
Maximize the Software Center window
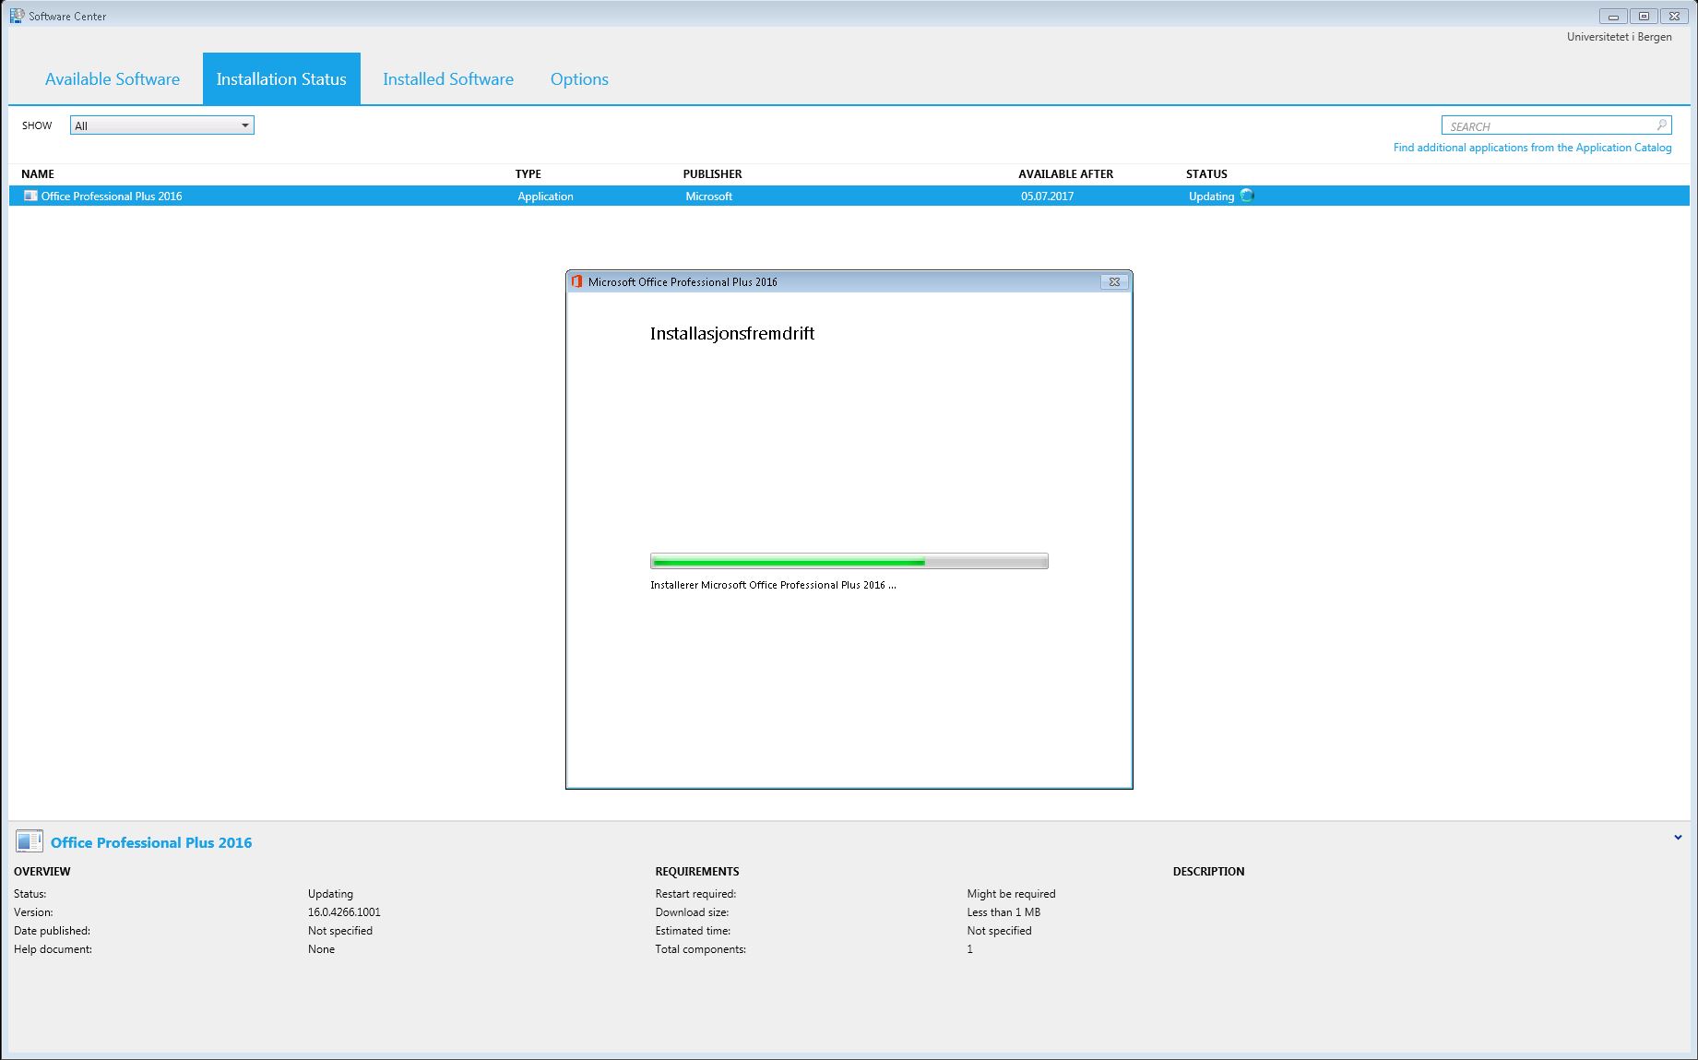[x=1644, y=16]
